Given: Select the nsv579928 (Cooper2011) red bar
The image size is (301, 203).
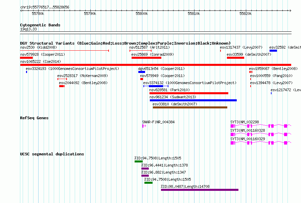Looking at the screenshot, I should pyautogui.click(x=26, y=58).
